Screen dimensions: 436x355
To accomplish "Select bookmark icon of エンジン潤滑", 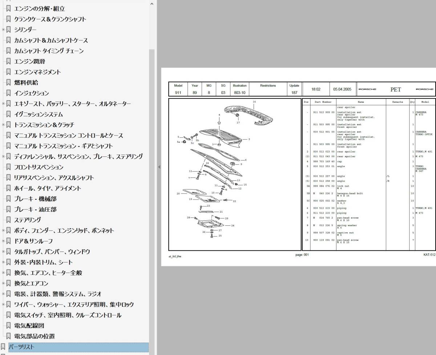I will pos(9,61).
